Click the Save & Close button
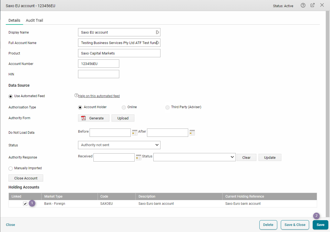Screen dimensions: 330x232 tap(295, 225)
